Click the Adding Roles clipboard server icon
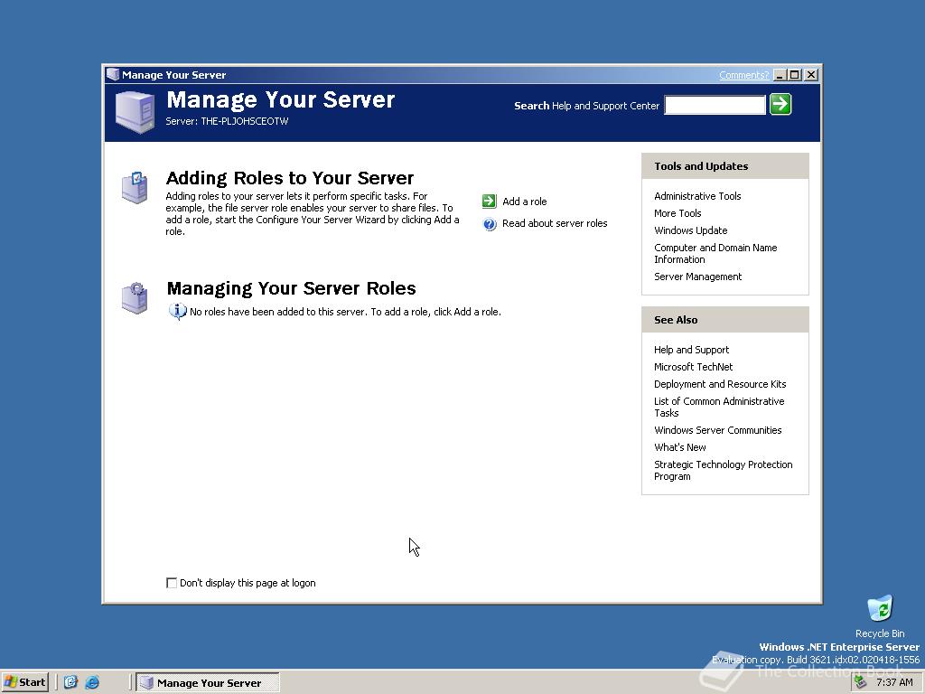This screenshot has width=925, height=694. coord(135,188)
